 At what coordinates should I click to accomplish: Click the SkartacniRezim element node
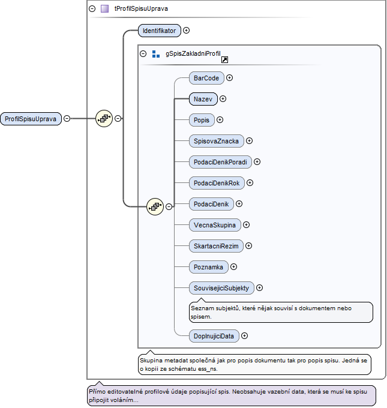pyautogui.click(x=216, y=246)
